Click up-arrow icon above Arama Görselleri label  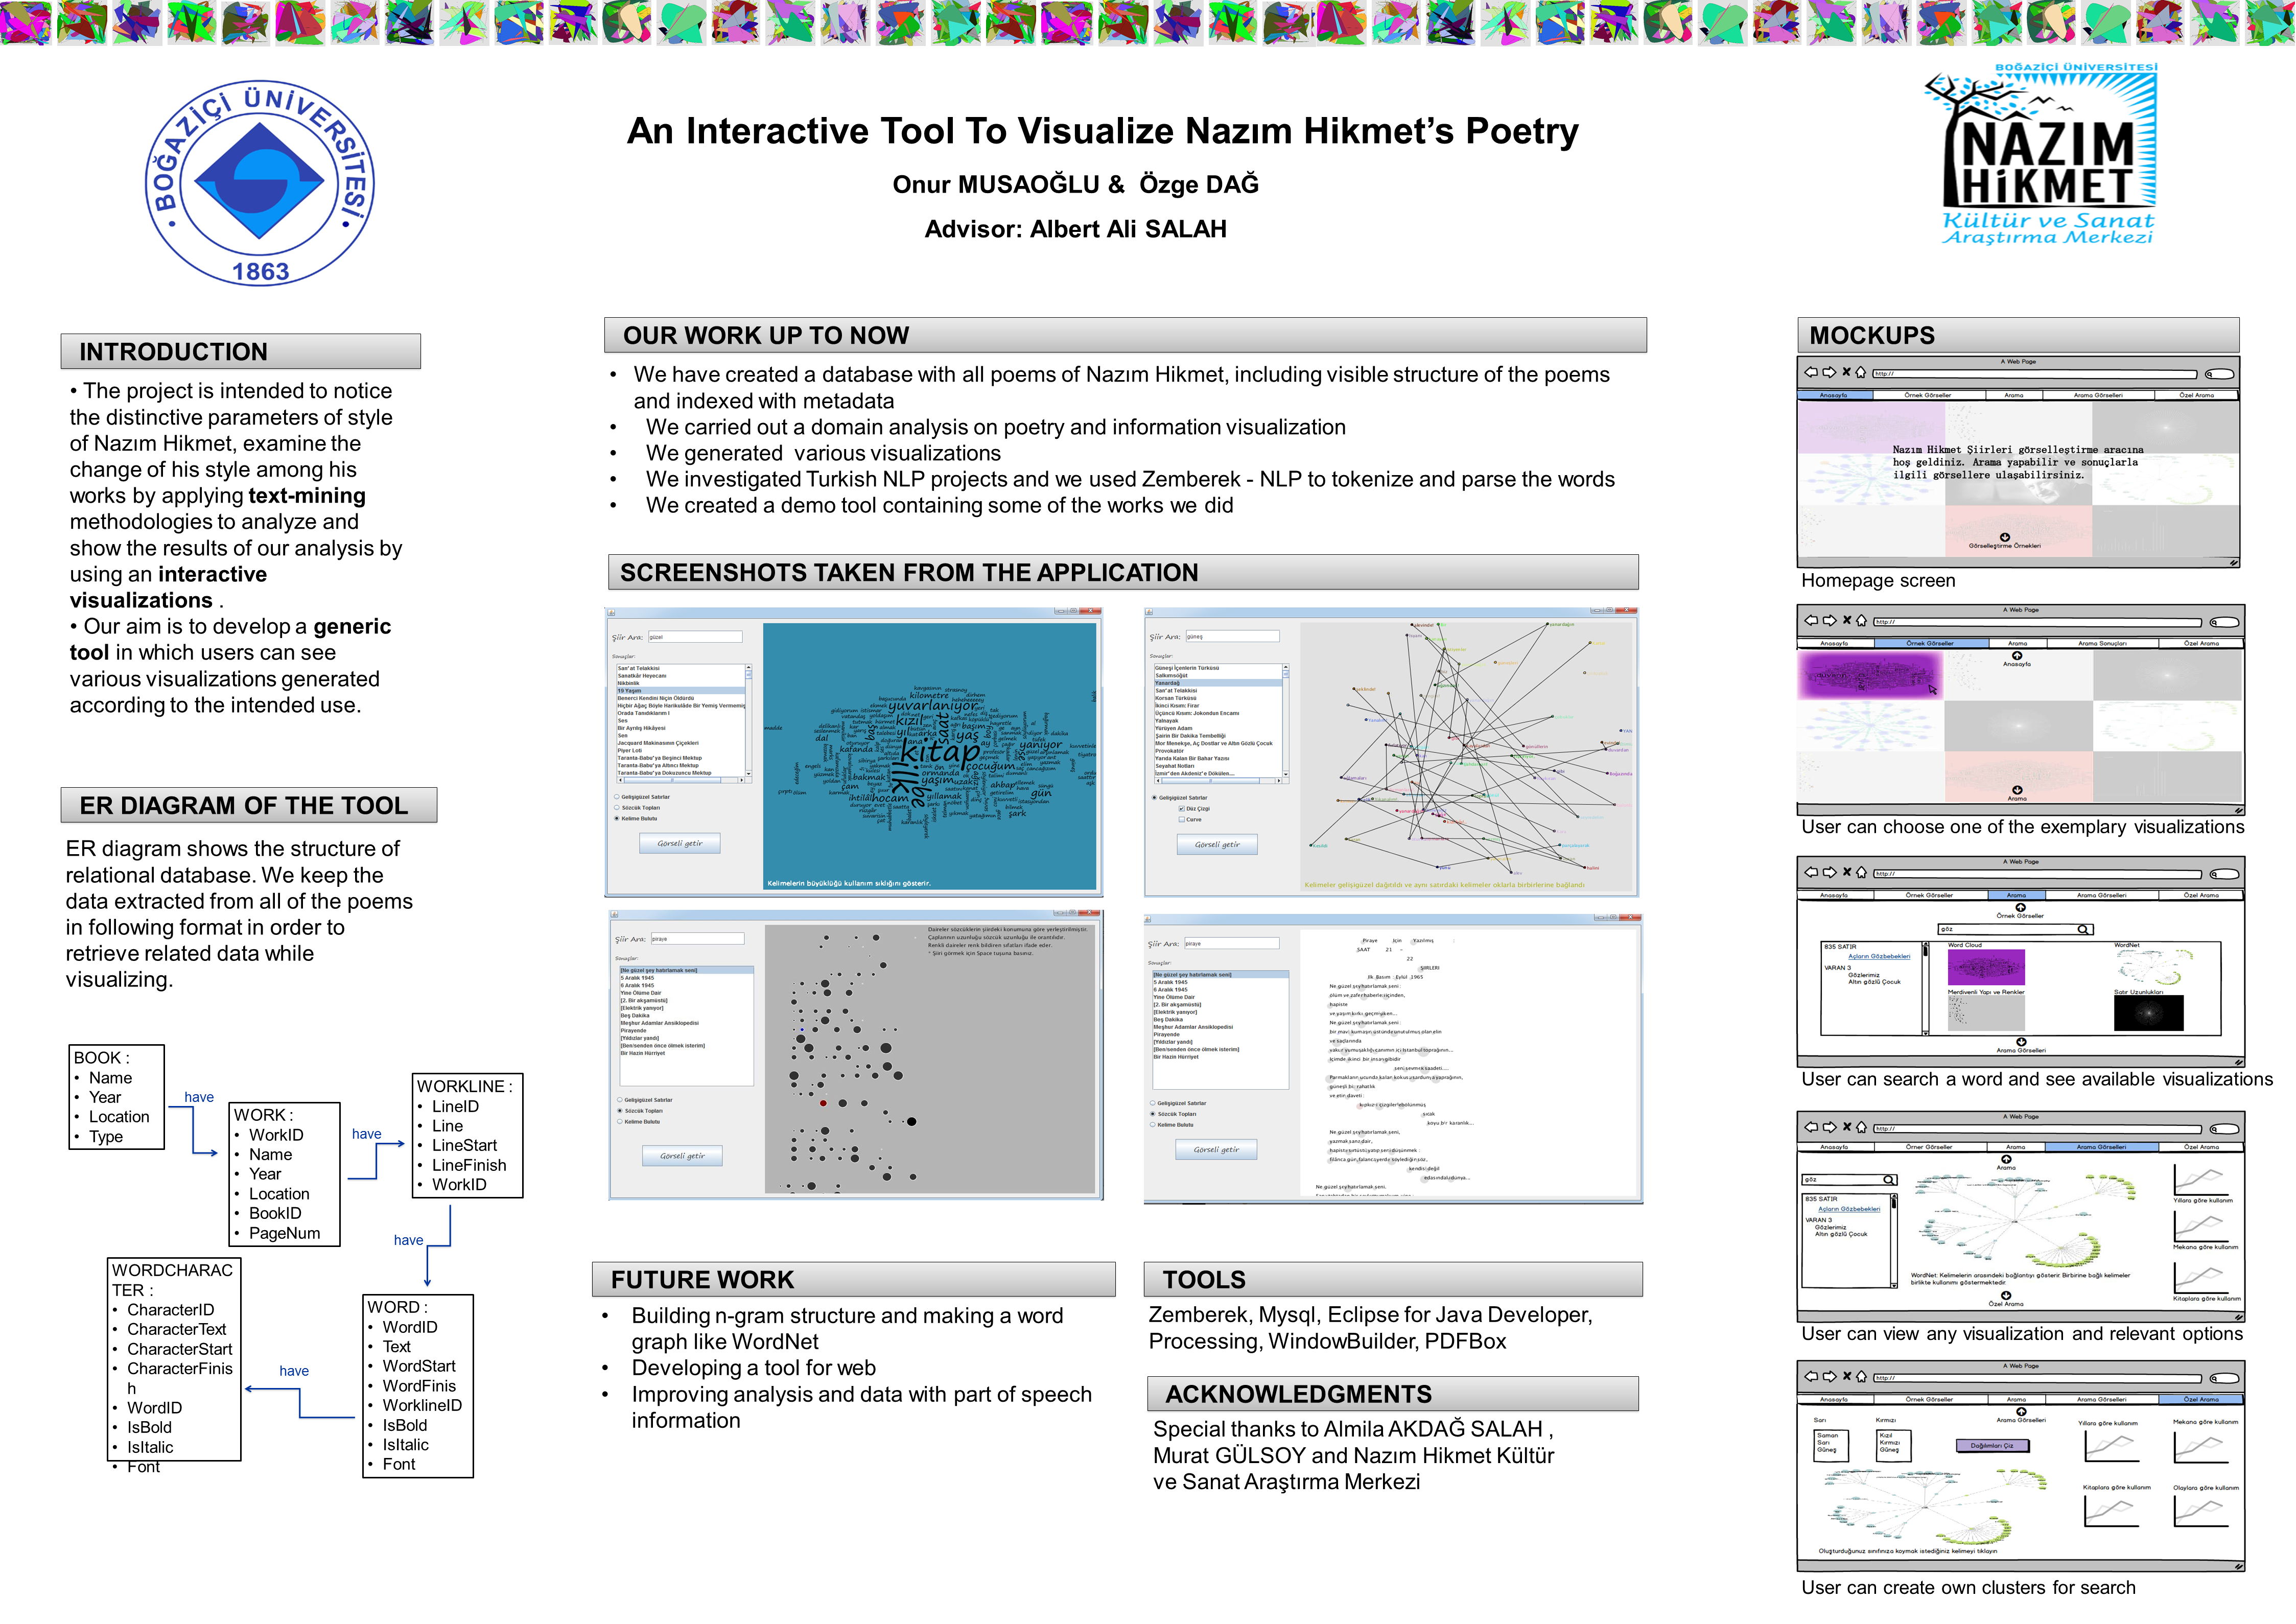pyautogui.click(x=2021, y=1412)
